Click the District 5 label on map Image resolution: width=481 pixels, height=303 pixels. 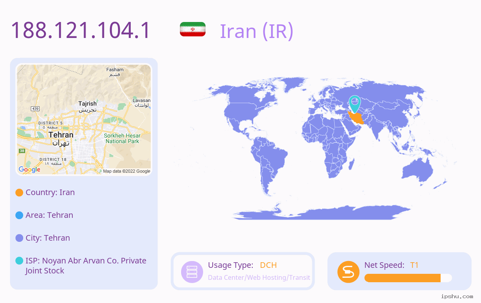[x=50, y=125]
